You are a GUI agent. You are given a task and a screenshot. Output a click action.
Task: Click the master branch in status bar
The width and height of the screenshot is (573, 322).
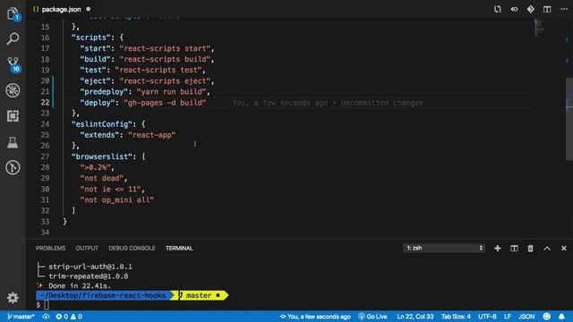tap(21, 317)
